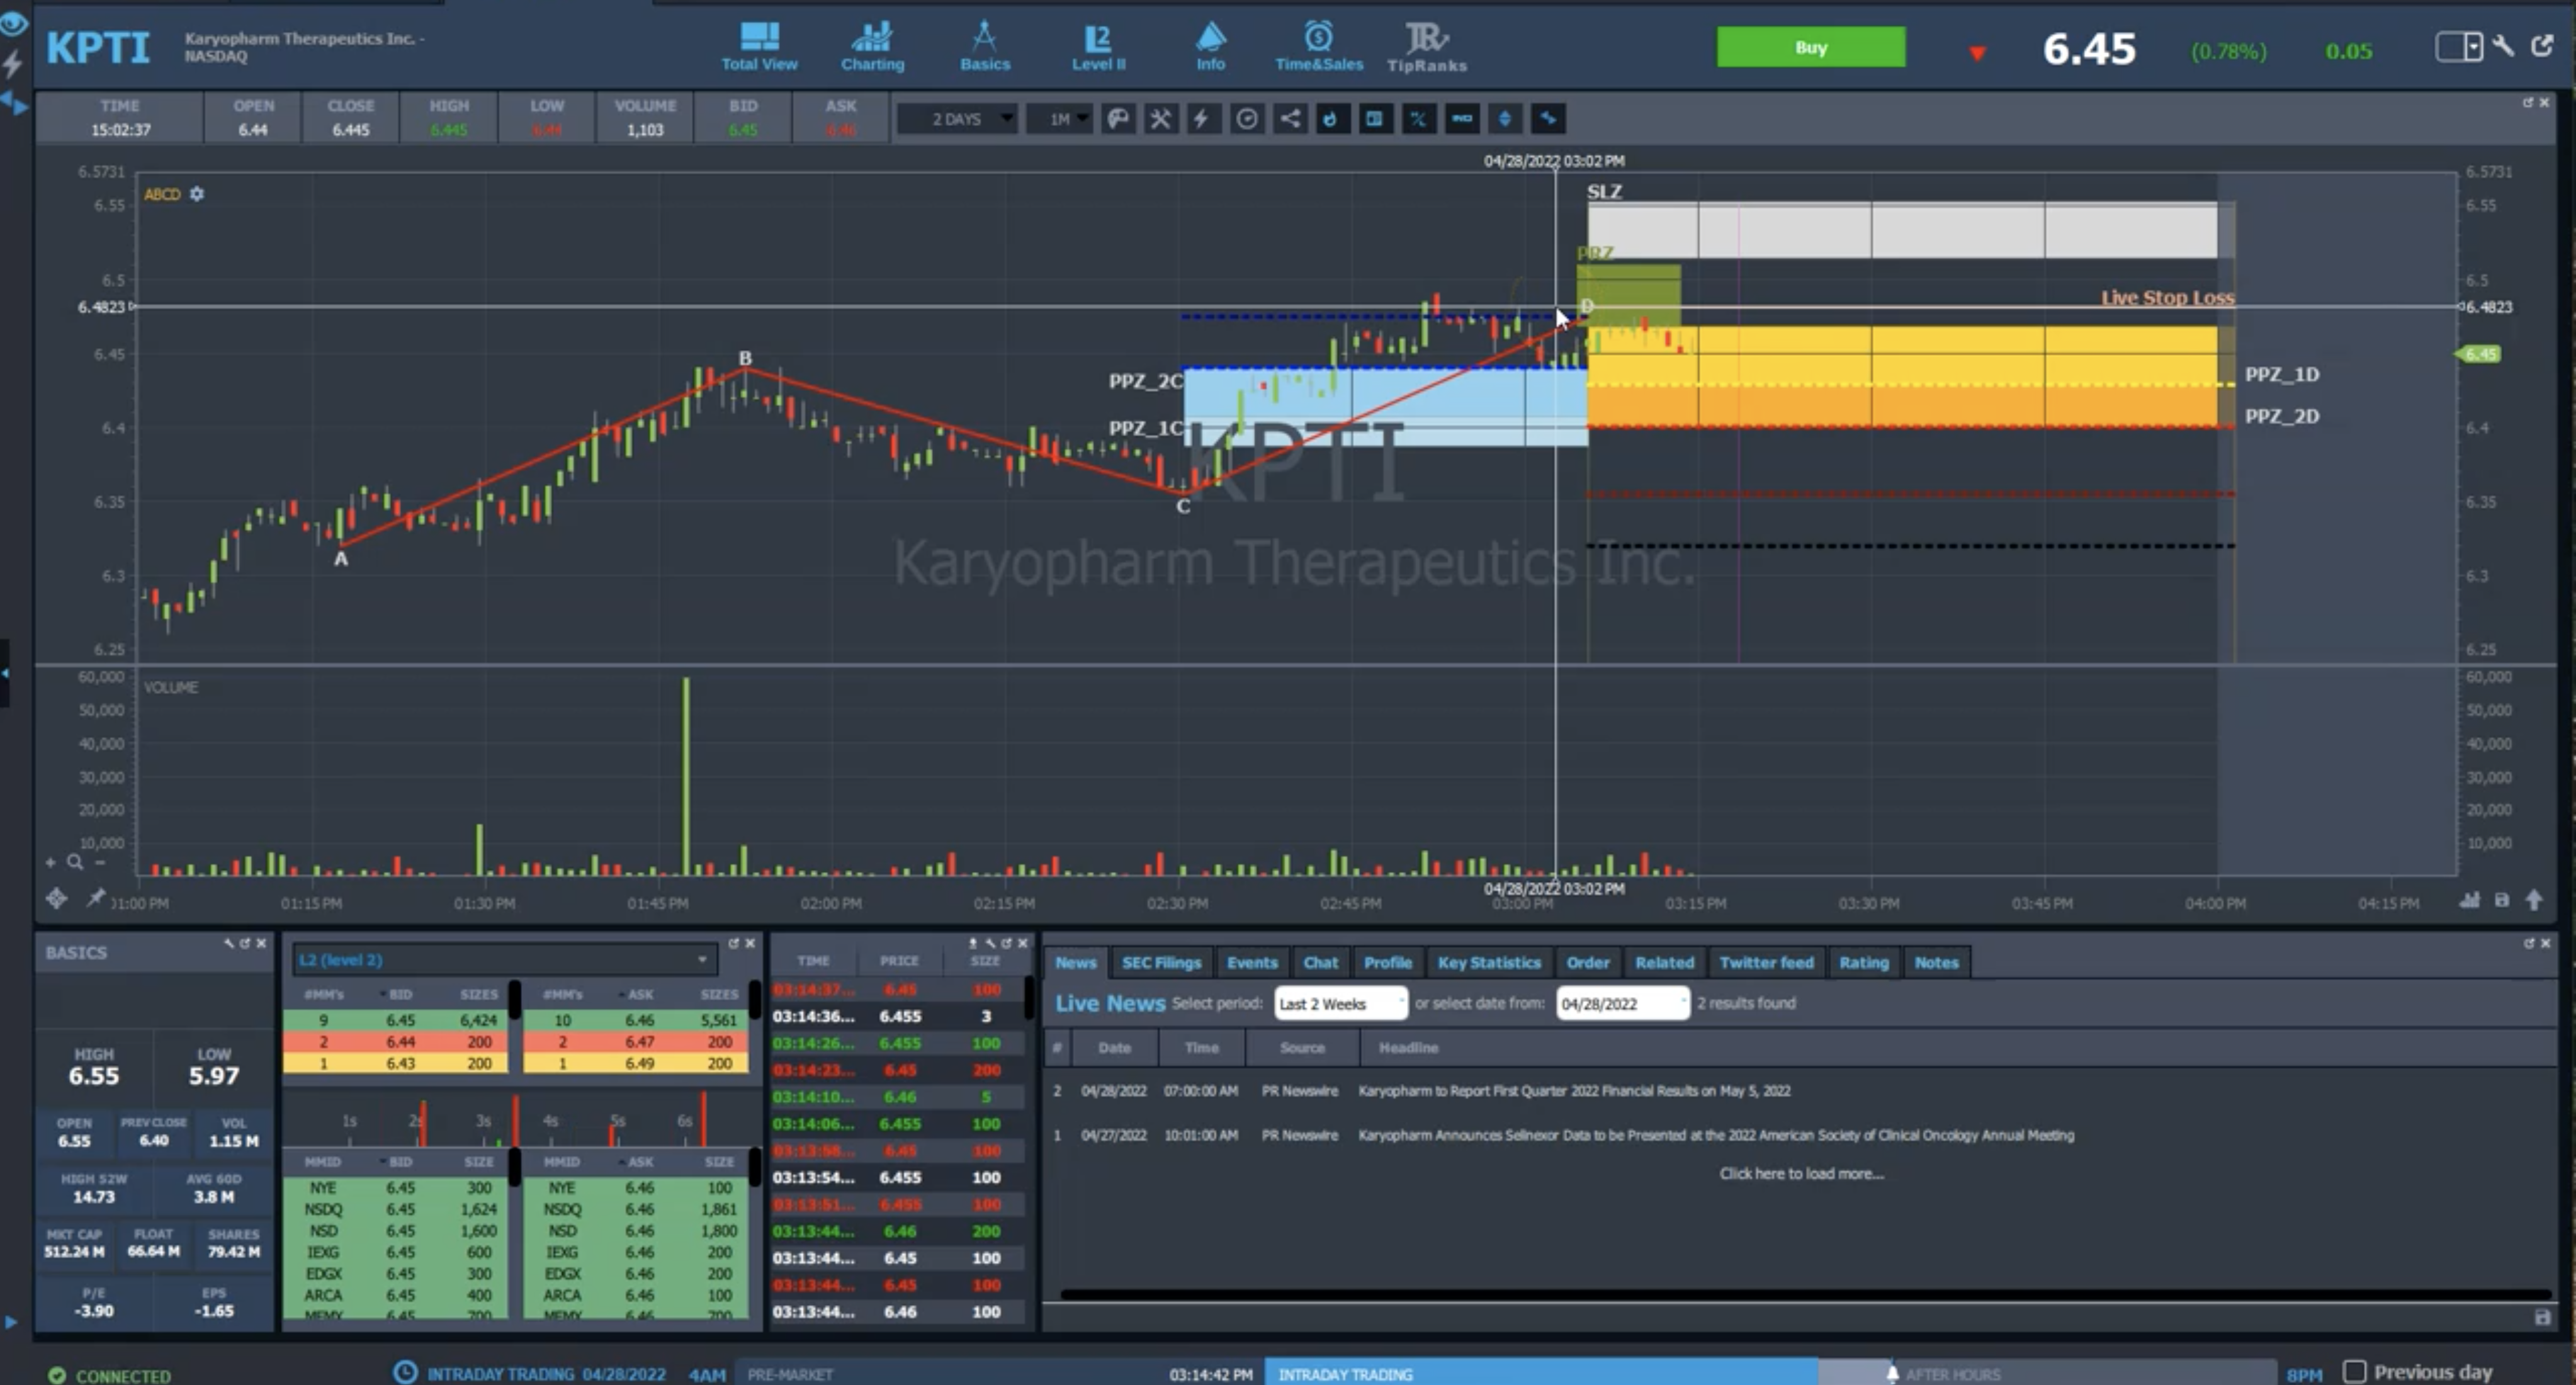Screen dimensions: 2576x1385
Task: Zoom in chart with plus icon
Action: [50, 862]
